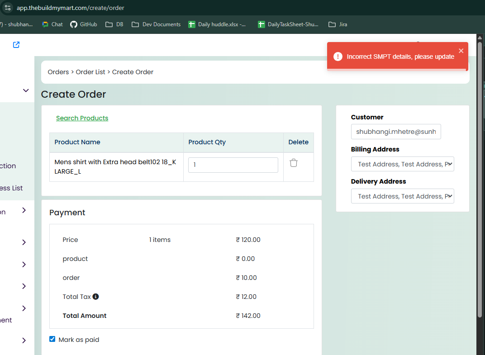Click the Product Qty input field

click(x=233, y=165)
